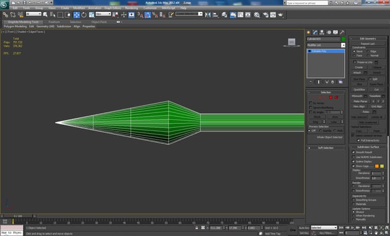This screenshot has height=236, width=390.
Task: Select Polygon sub-object level red icon
Action: click(x=331, y=98)
